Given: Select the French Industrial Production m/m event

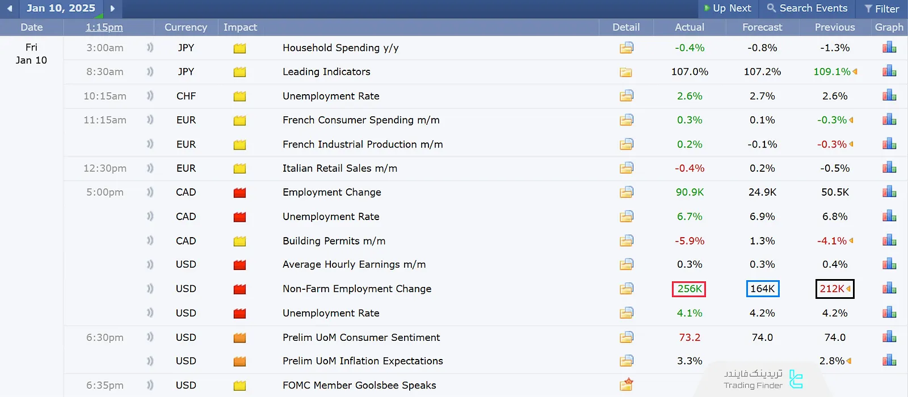Looking at the screenshot, I should (363, 145).
